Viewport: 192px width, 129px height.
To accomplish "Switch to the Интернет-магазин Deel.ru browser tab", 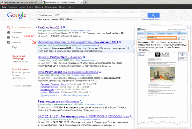I will [x=21, y=2].
